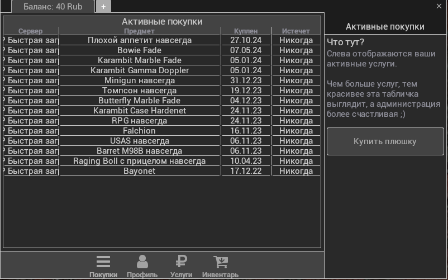This screenshot has height=280, width=448.
Task: Click purchase date 10.04.23
Action: (x=246, y=161)
